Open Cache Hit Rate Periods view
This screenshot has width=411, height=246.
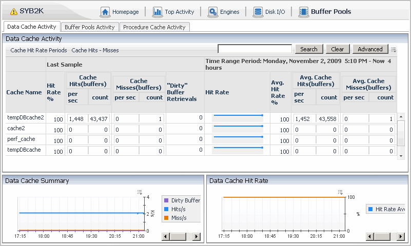[38, 50]
